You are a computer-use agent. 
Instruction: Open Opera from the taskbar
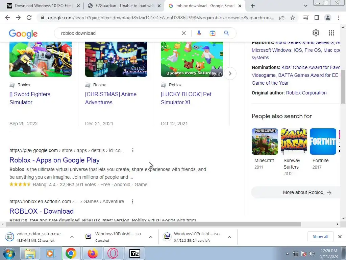coord(113,253)
